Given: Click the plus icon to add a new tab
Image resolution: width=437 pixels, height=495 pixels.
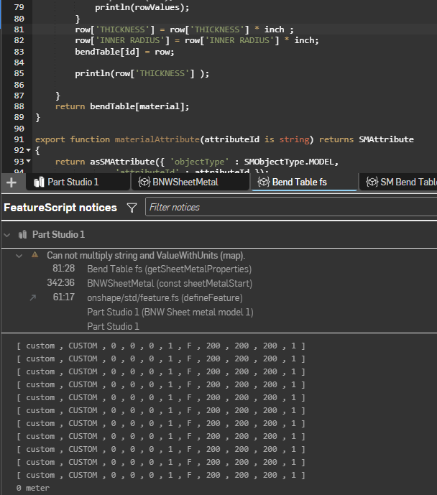Looking at the screenshot, I should (x=11, y=182).
